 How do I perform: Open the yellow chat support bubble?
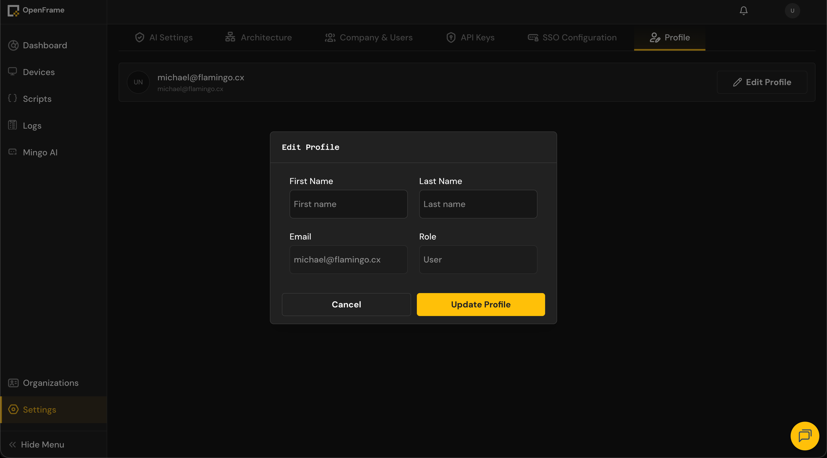[x=804, y=436]
